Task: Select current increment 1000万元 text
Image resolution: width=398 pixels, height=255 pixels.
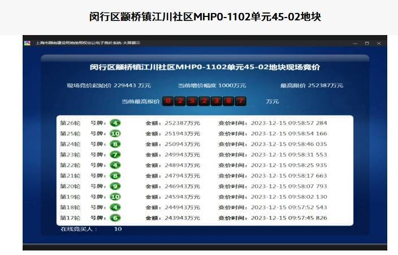Action: 232,85
